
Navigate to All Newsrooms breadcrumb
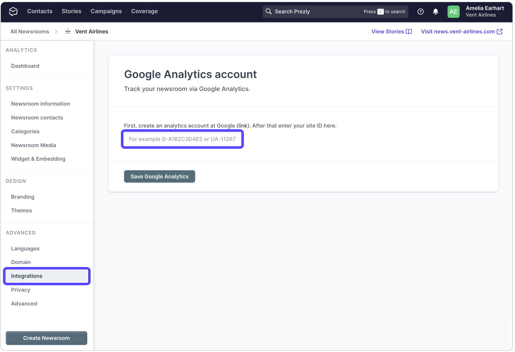click(30, 31)
